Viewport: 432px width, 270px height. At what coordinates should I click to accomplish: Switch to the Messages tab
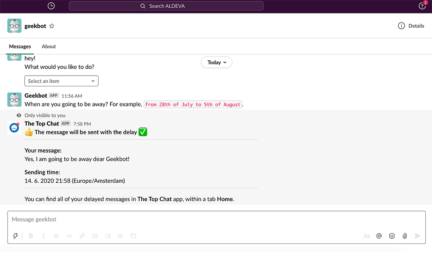pos(20,46)
